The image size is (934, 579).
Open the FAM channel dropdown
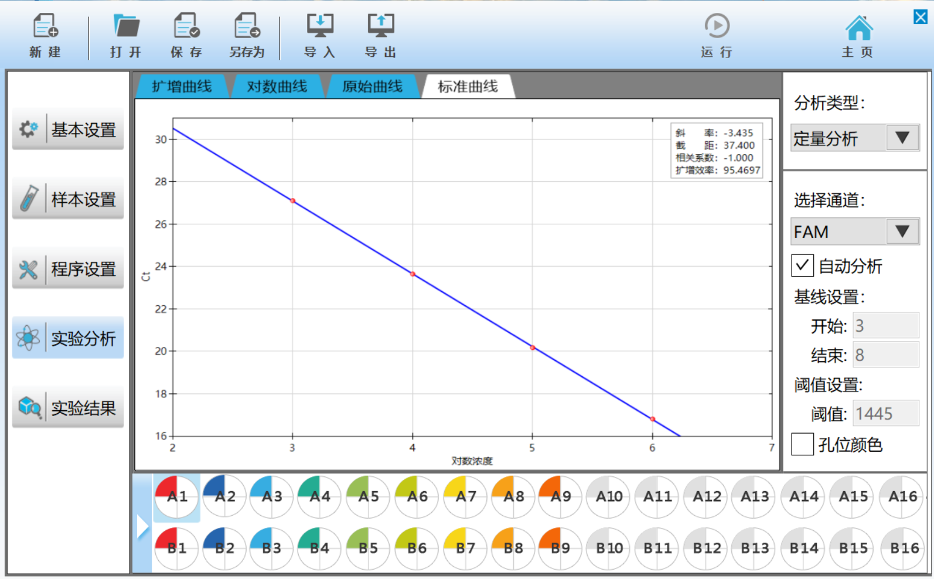(854, 232)
